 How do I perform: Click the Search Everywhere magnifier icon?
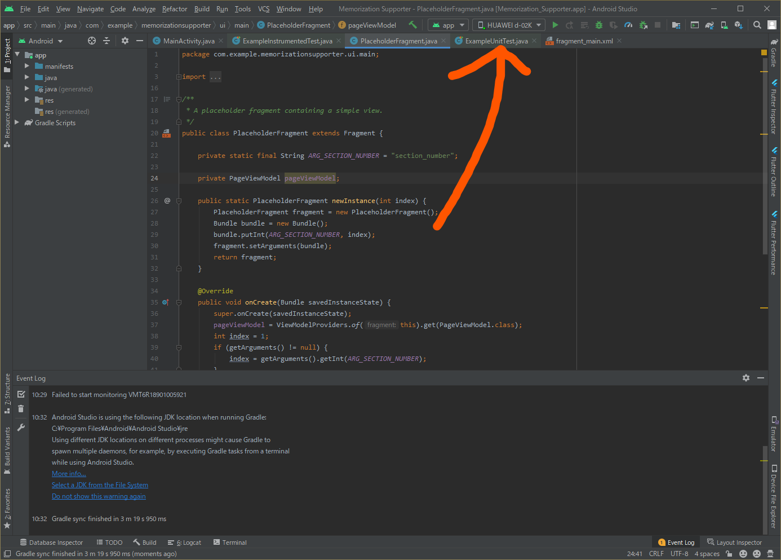tap(757, 25)
